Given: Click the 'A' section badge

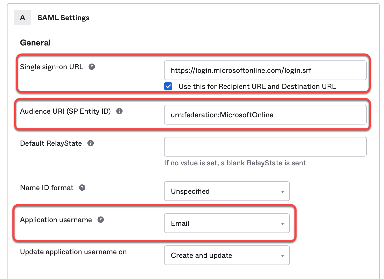Looking at the screenshot, I should click(x=23, y=18).
